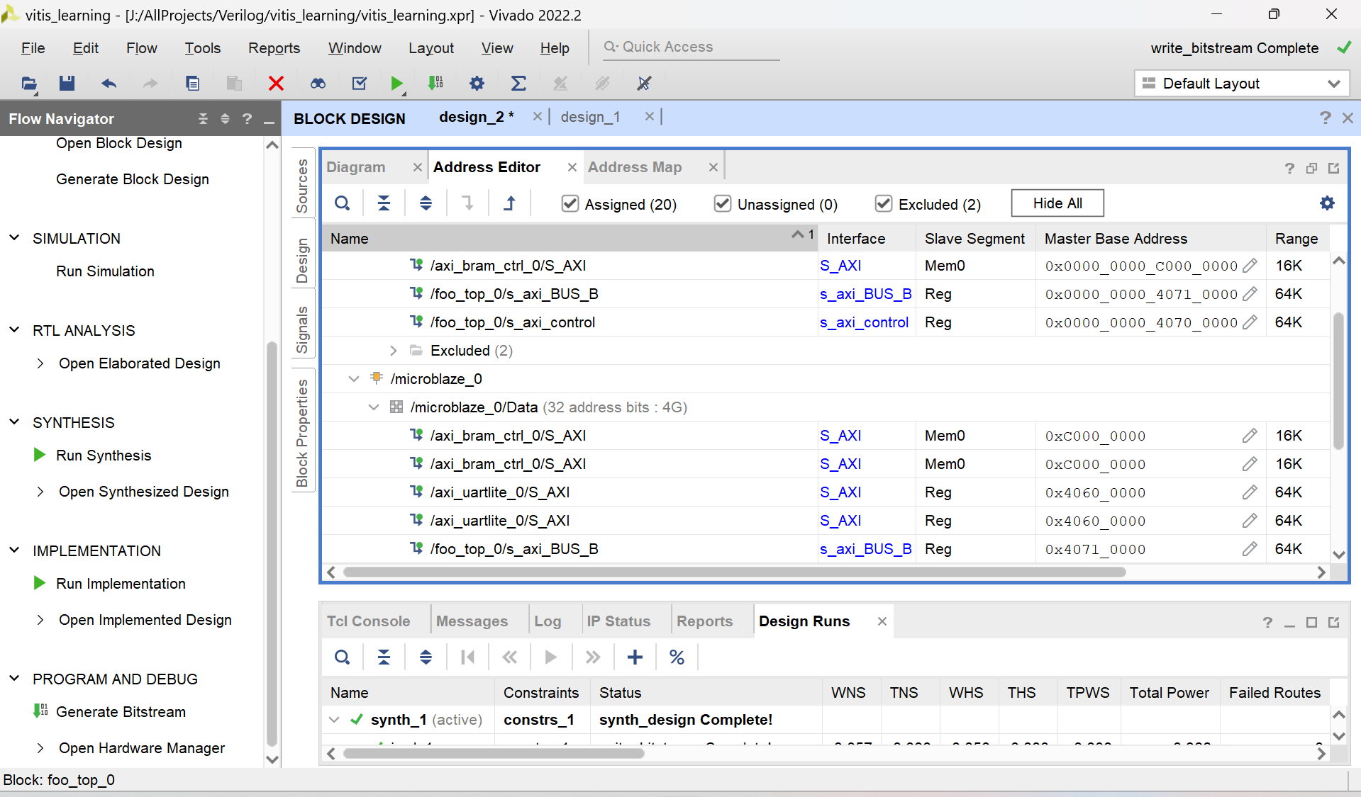
Task: Click the green Run arrow toolbar icon
Action: (396, 84)
